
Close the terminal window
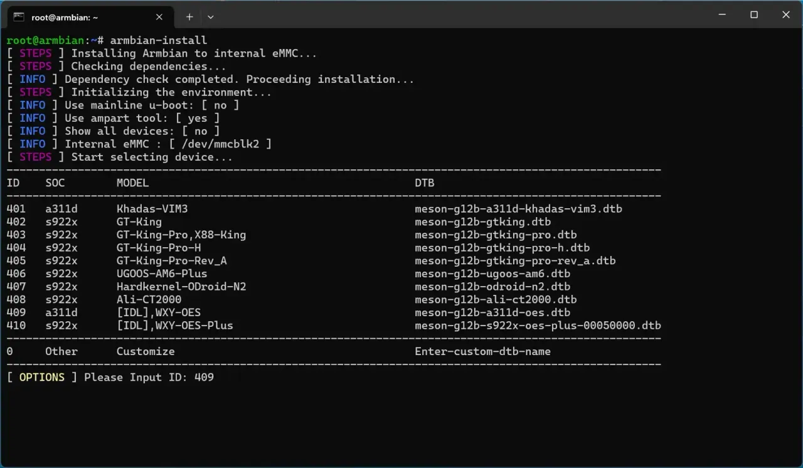click(786, 15)
